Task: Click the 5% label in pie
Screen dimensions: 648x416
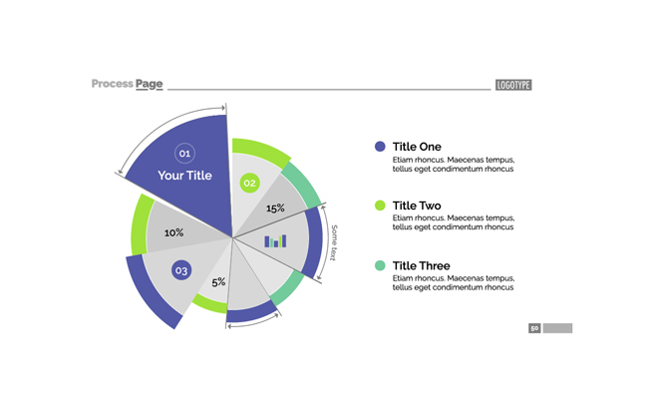Action: tap(218, 282)
